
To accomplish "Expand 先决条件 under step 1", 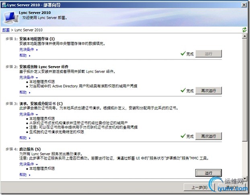I will pyautogui.click(x=29, y=50).
